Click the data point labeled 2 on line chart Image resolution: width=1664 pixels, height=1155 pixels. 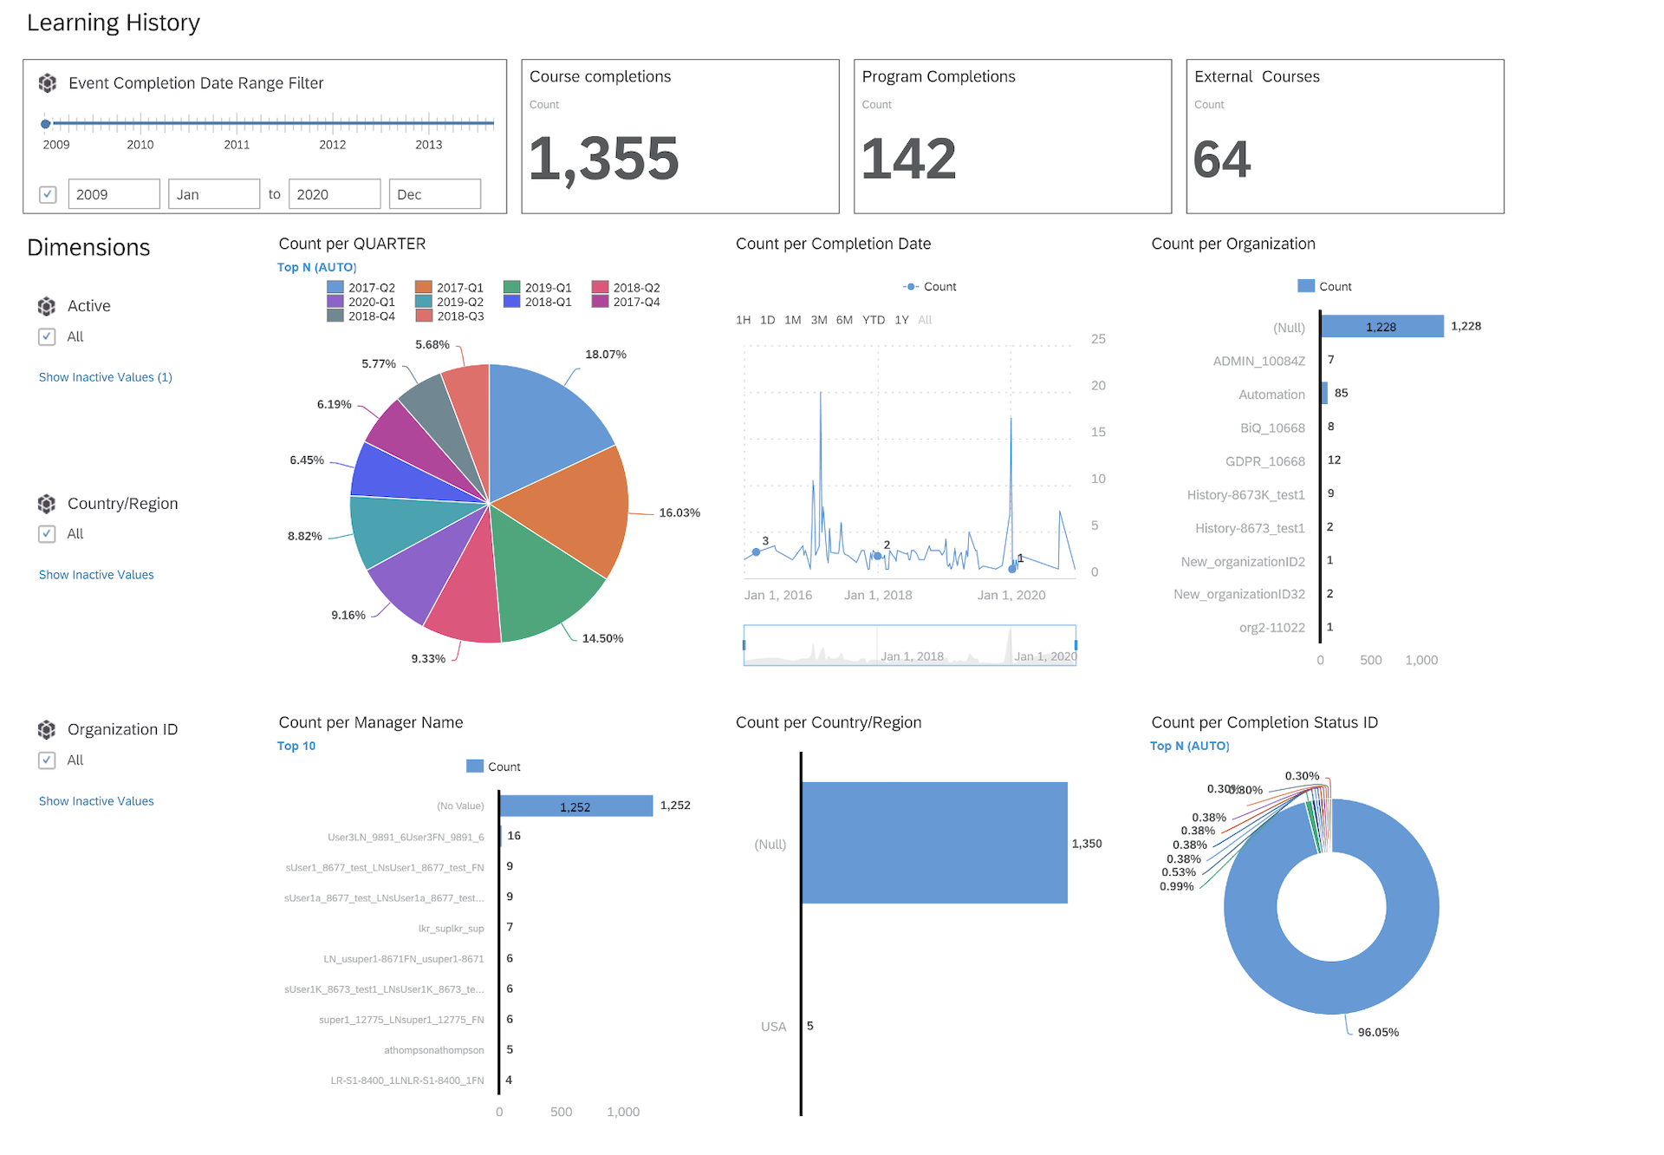pyautogui.click(x=877, y=556)
